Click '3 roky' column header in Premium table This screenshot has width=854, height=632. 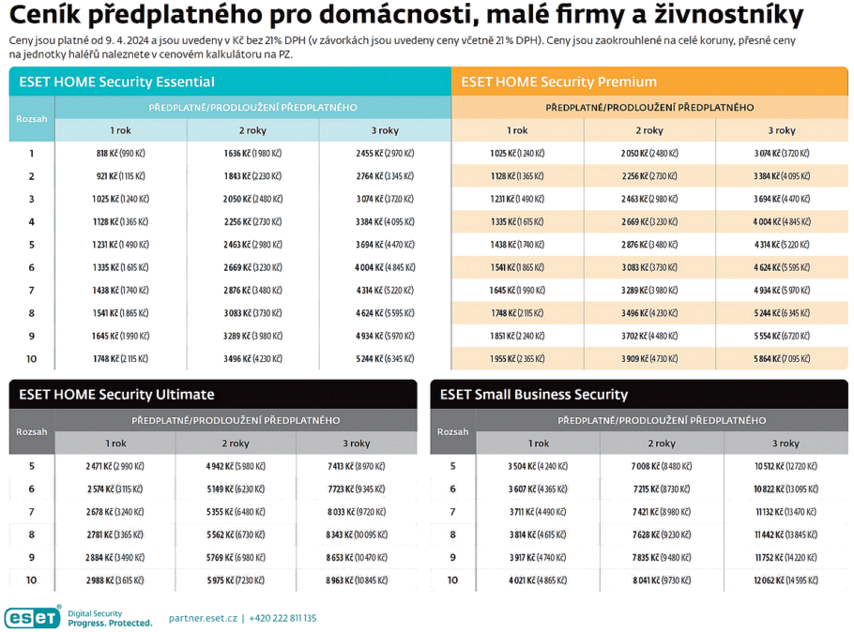tap(782, 130)
